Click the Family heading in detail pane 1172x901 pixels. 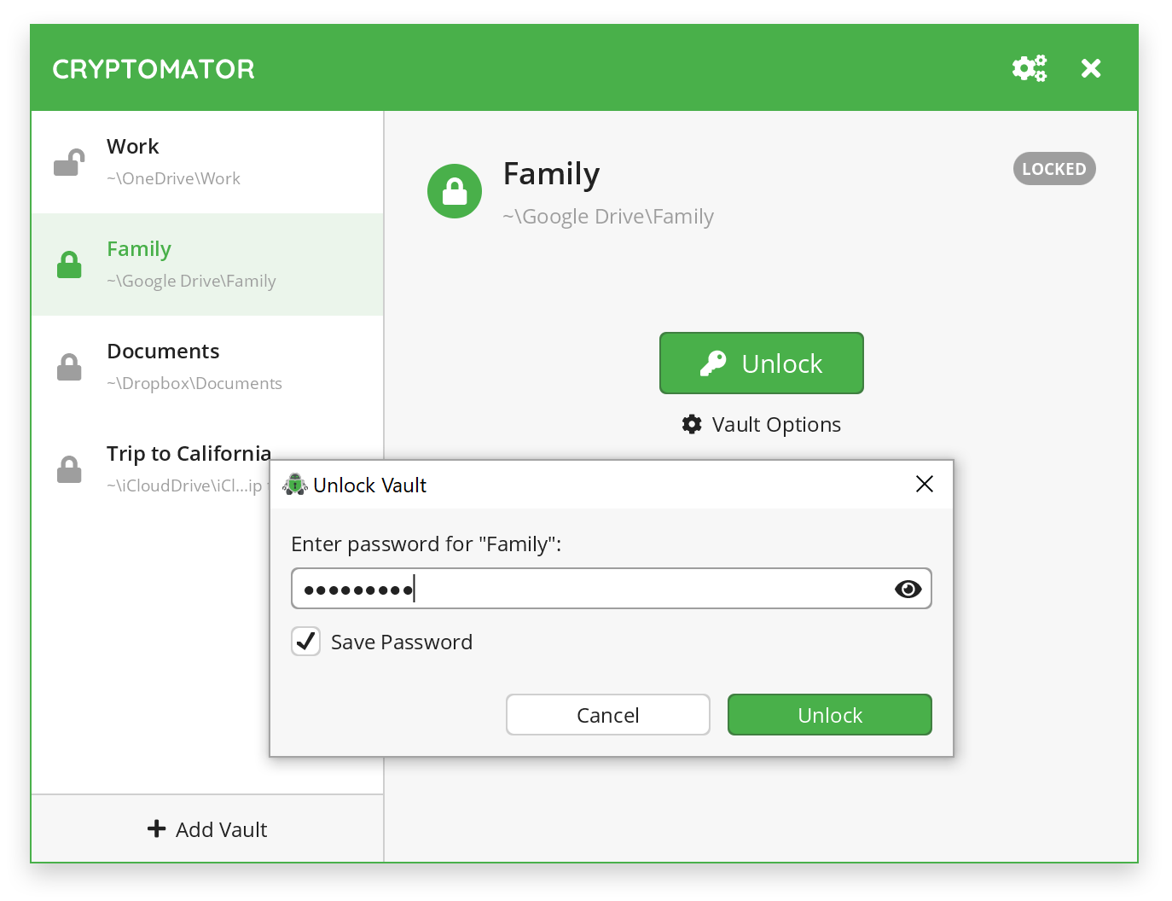click(551, 174)
